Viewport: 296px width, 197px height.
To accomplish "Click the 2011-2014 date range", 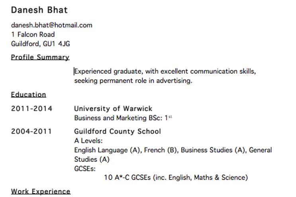I will (x=31, y=108).
